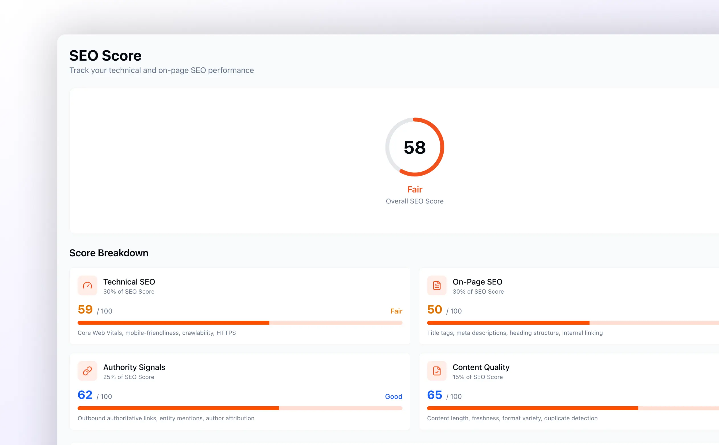719x445 pixels.
Task: Click the Score Breakdown section heading
Action: [109, 253]
